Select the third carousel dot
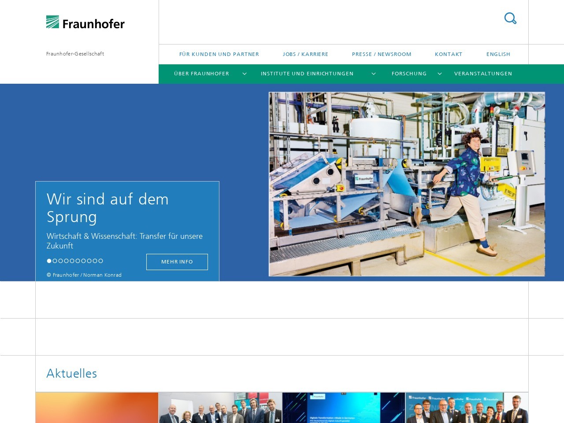564x423 pixels. pos(60,261)
